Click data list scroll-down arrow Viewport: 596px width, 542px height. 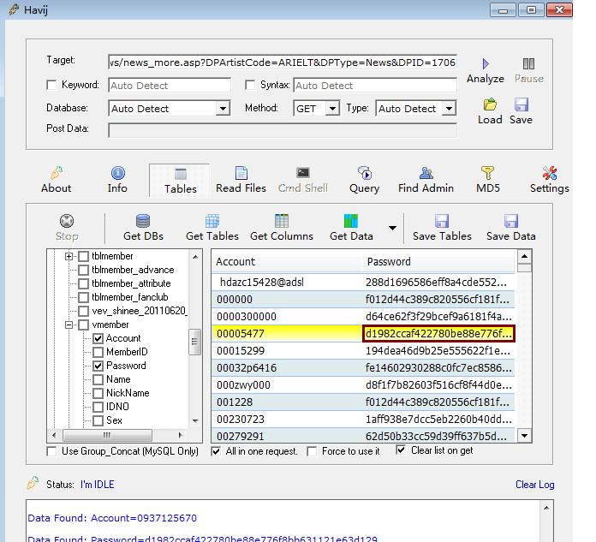click(x=525, y=436)
